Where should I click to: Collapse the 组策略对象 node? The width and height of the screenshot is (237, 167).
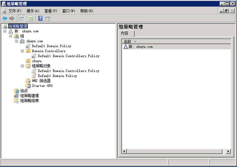pyautogui.click(x=22, y=66)
